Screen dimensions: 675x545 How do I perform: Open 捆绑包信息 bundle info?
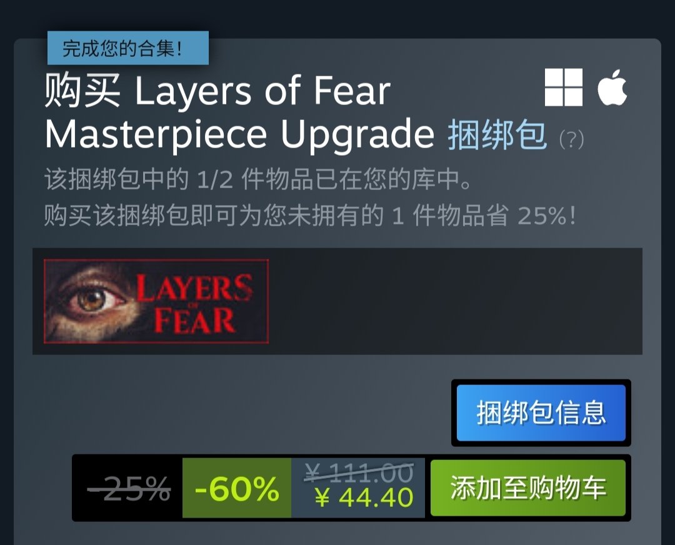click(541, 413)
